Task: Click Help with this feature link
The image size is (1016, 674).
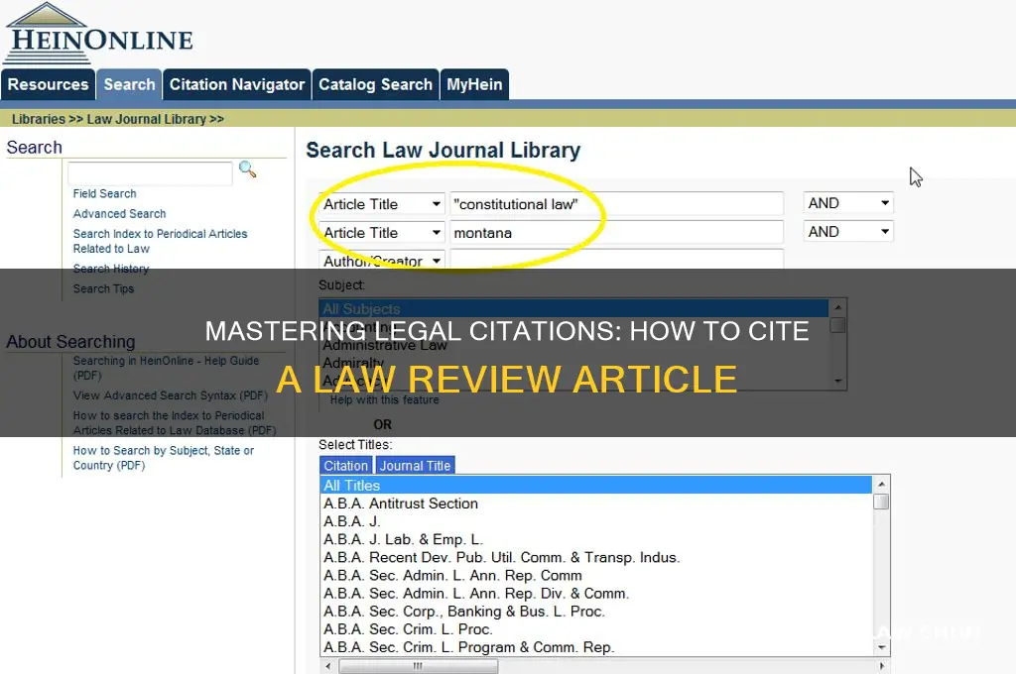Action: (x=384, y=400)
